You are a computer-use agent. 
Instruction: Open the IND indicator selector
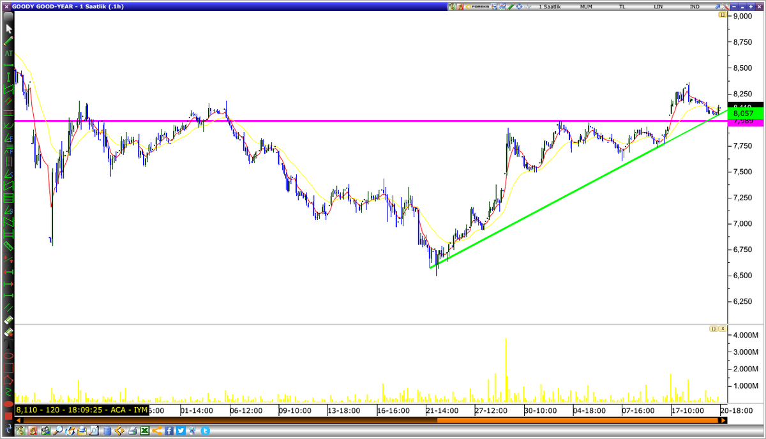pos(695,6)
